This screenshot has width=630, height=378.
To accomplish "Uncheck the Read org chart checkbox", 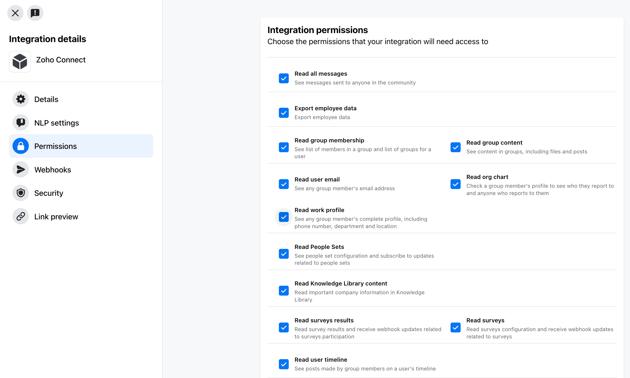I will coord(455,184).
